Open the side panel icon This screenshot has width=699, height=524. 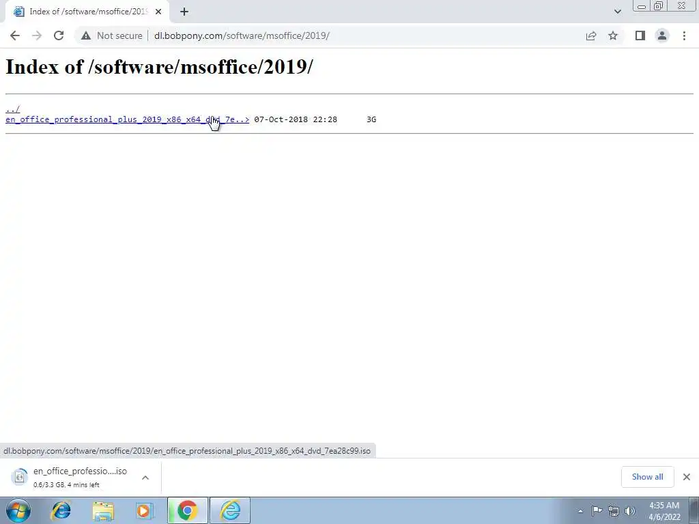pos(640,35)
